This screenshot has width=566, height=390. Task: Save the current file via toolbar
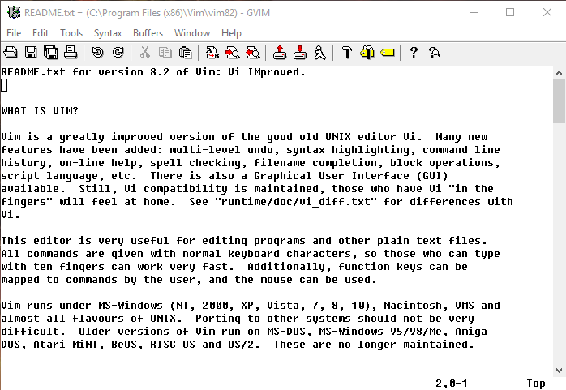31,53
